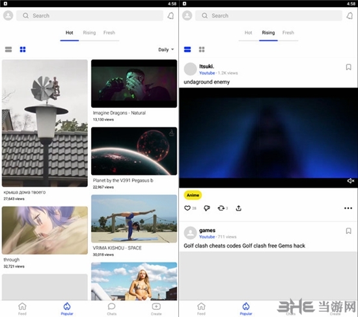Share the undaground enemy post
The width and height of the screenshot is (358, 317).
click(239, 208)
